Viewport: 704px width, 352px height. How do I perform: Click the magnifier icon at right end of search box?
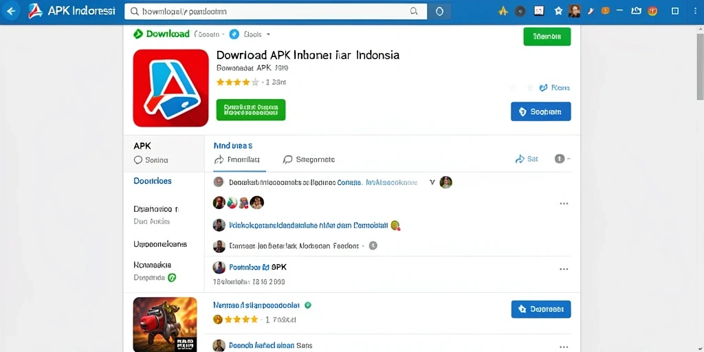[414, 12]
